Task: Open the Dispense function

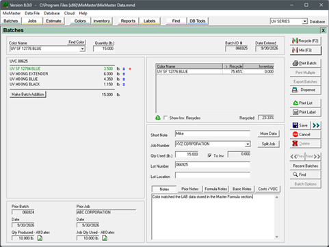Action: point(306,90)
